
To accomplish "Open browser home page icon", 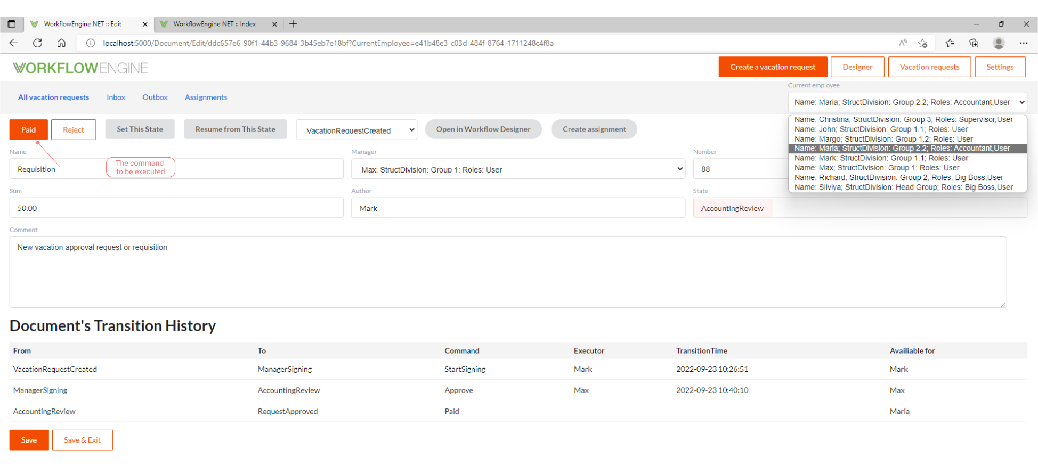I will pos(61,43).
